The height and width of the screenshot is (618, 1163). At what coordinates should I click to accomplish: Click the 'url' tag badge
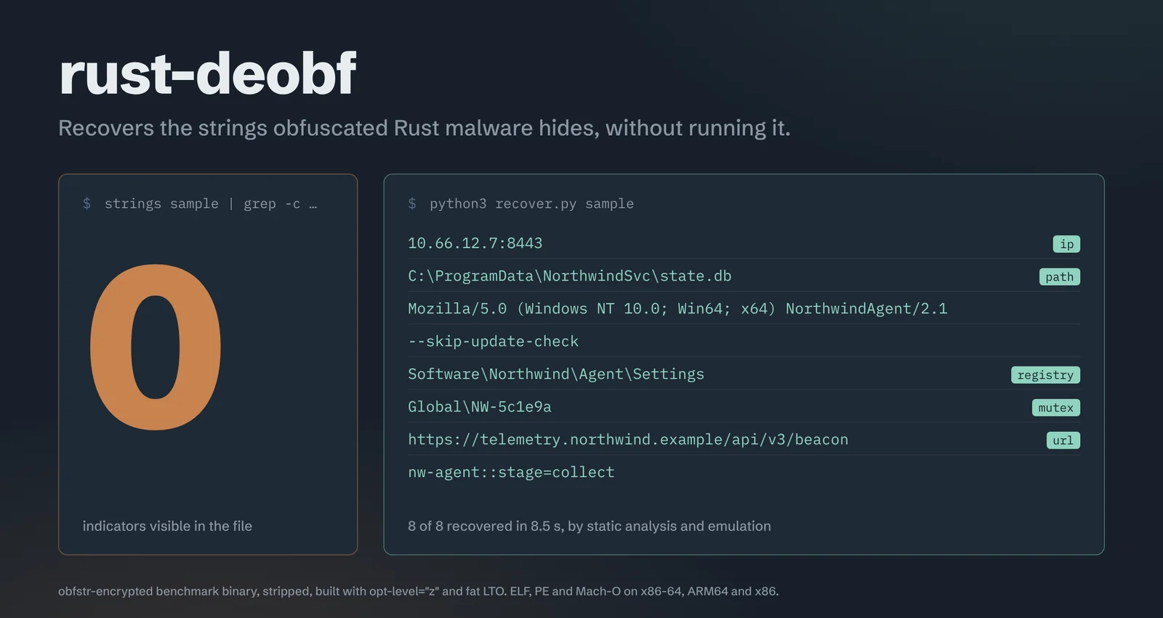(x=1063, y=441)
